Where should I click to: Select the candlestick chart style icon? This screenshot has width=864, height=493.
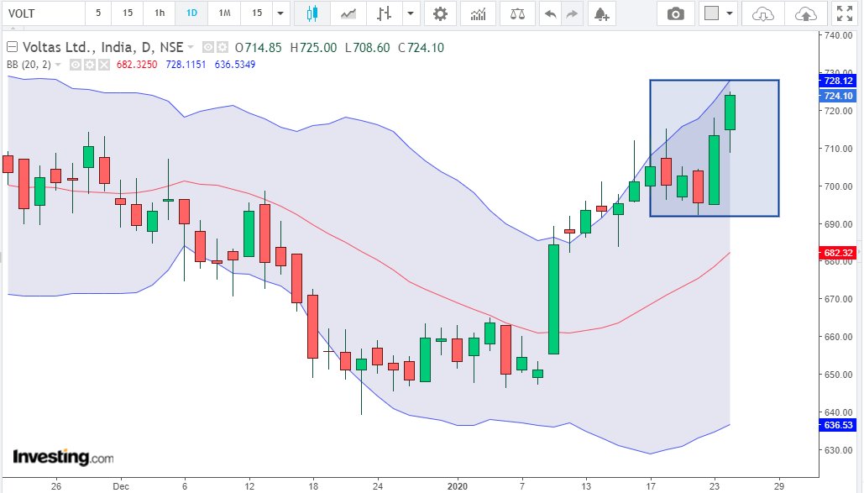(x=312, y=13)
